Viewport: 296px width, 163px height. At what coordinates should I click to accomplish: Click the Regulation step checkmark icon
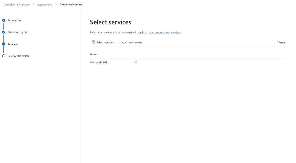(4, 20)
